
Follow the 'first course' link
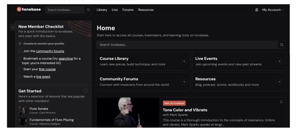pos(47,69)
